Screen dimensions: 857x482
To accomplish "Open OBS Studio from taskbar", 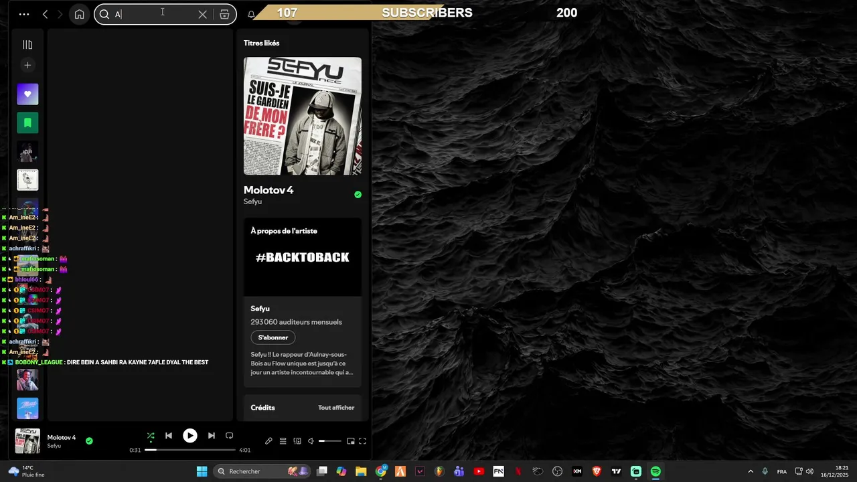I will (x=557, y=471).
